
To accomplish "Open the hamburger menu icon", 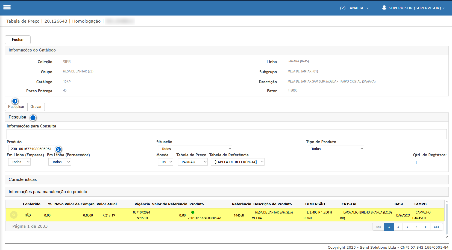I will (x=7, y=7).
